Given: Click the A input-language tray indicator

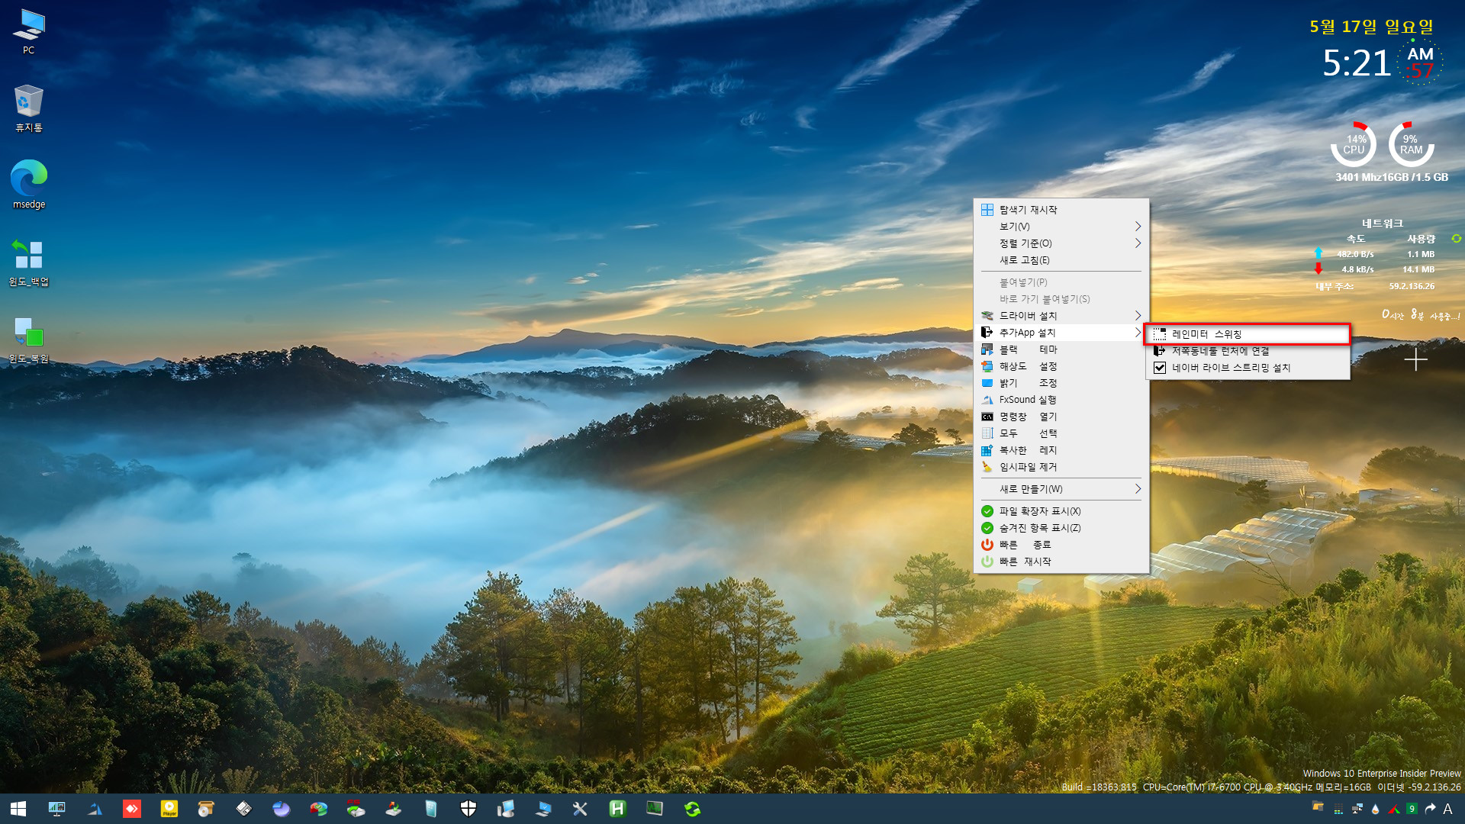Looking at the screenshot, I should pyautogui.click(x=1447, y=809).
